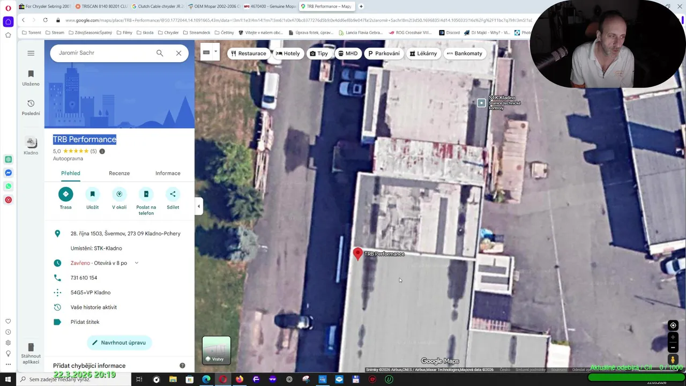Image resolution: width=686 pixels, height=386 pixels.
Task: Open WhatsApp in Opera sidebar
Action: click(8, 186)
